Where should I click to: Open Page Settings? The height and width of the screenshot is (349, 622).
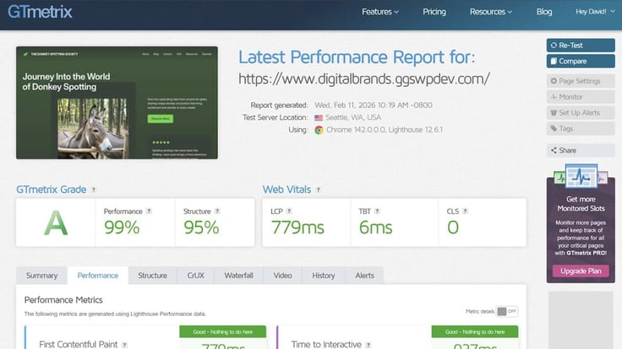581,81
